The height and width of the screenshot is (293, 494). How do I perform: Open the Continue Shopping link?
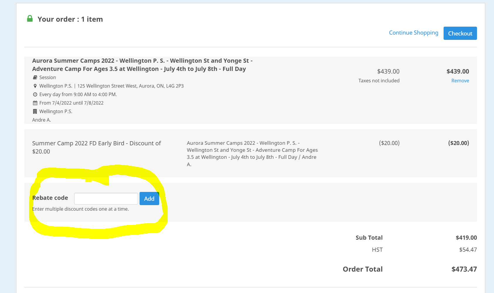pos(413,33)
